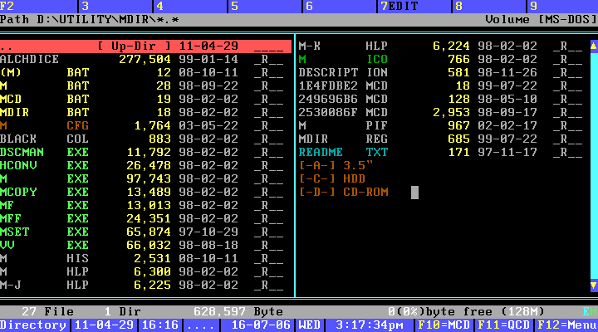The height and width of the screenshot is (332, 598).
Task: Switch to drive [-D-] CD-ROM
Action: click(344, 192)
